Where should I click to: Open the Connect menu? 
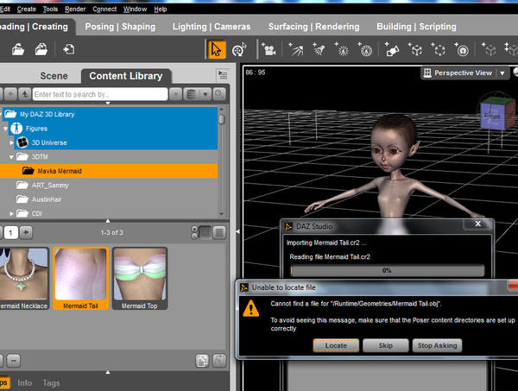[104, 9]
